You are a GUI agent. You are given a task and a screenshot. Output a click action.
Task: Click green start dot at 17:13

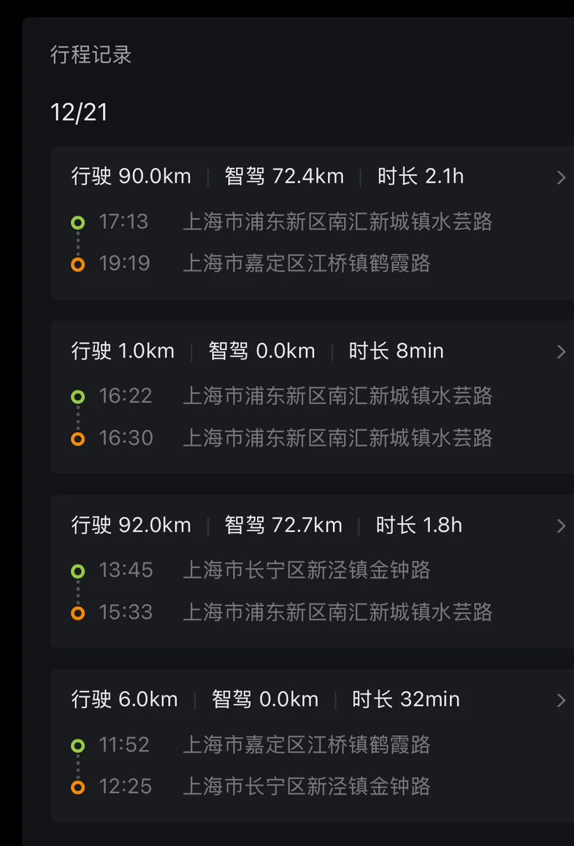point(78,222)
